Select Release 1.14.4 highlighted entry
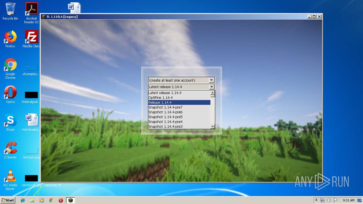The width and height of the screenshot is (363, 204). click(179, 102)
